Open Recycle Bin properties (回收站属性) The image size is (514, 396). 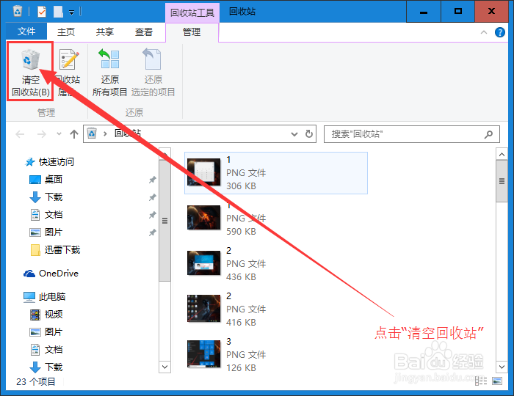click(x=68, y=71)
